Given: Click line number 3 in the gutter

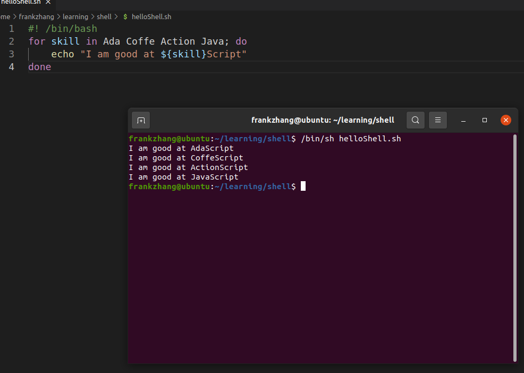Looking at the screenshot, I should (x=12, y=54).
